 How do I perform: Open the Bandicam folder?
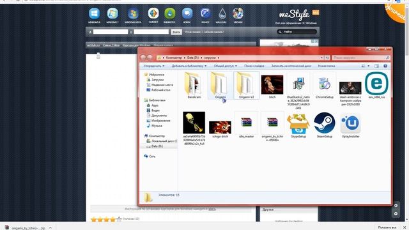pyautogui.click(x=194, y=86)
